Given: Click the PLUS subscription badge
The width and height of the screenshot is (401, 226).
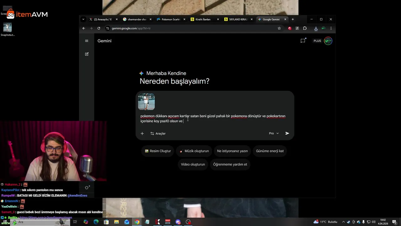Looking at the screenshot, I should pyautogui.click(x=317, y=41).
